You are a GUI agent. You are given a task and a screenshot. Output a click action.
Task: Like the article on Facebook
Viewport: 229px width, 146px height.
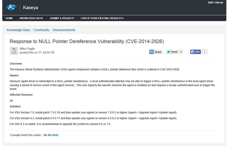point(196,52)
